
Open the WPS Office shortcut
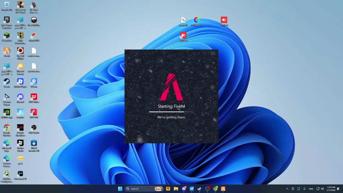[34, 98]
